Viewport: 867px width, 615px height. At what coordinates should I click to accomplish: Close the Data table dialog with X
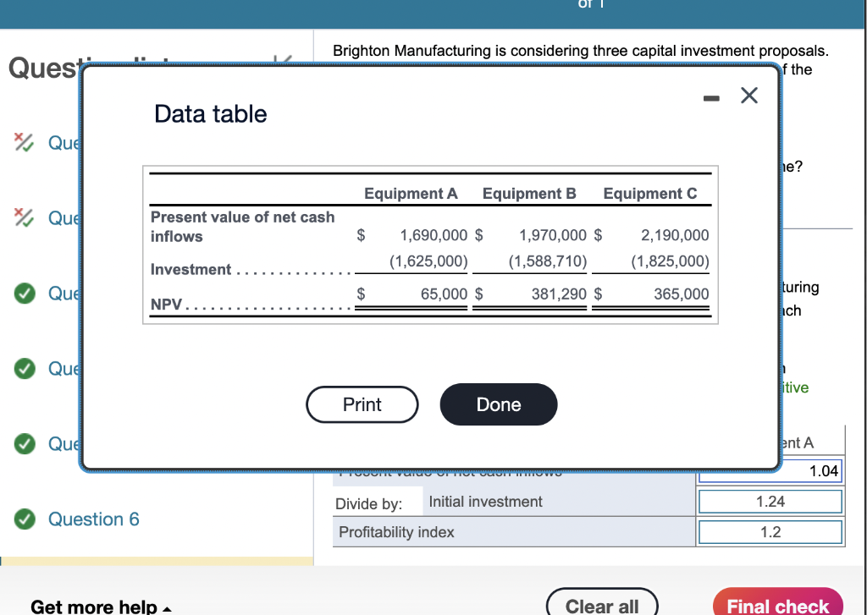point(749,96)
